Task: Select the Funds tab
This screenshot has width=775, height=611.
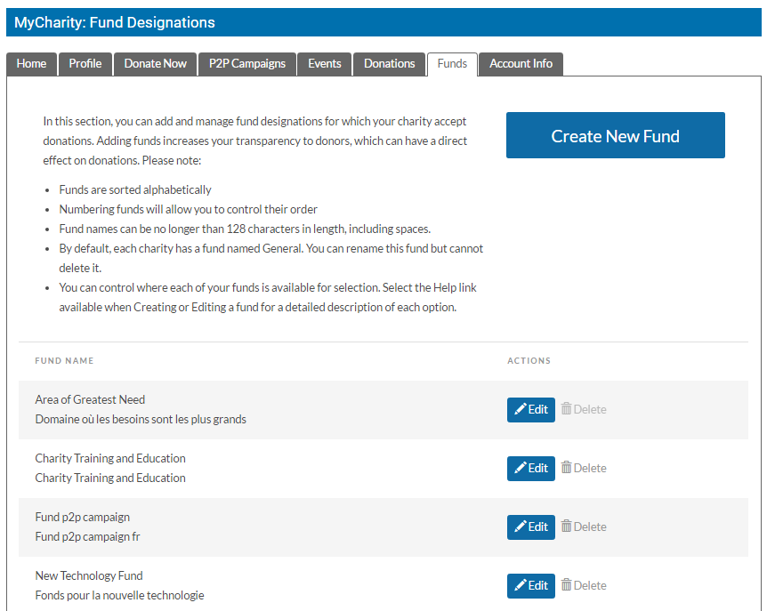Action: pyautogui.click(x=452, y=64)
